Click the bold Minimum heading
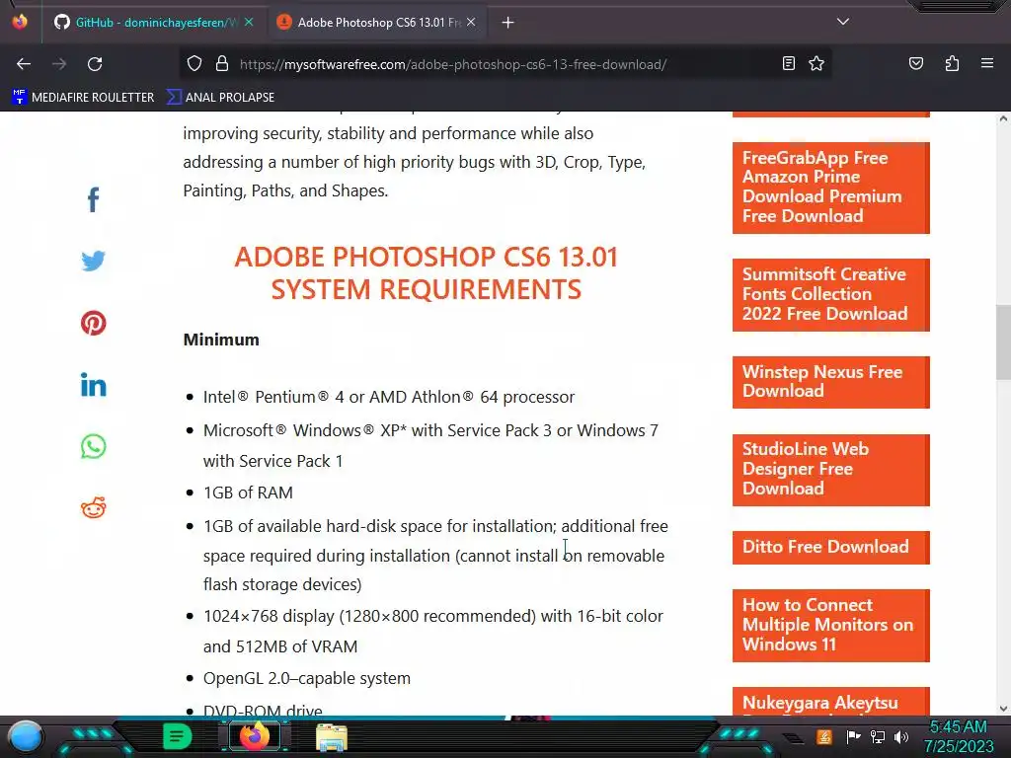 click(x=221, y=340)
